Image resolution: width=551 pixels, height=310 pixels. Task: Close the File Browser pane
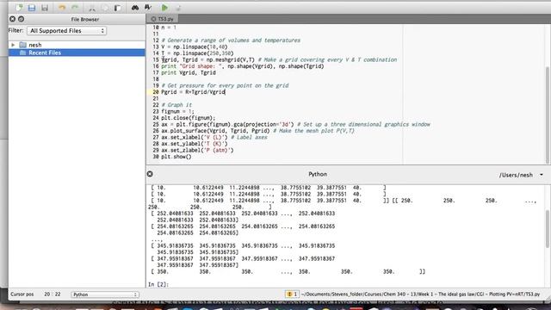pyautogui.click(x=13, y=19)
